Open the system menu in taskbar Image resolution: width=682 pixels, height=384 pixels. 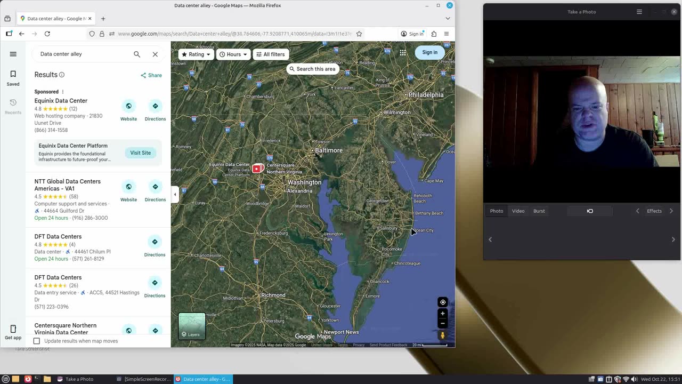click(x=6, y=379)
